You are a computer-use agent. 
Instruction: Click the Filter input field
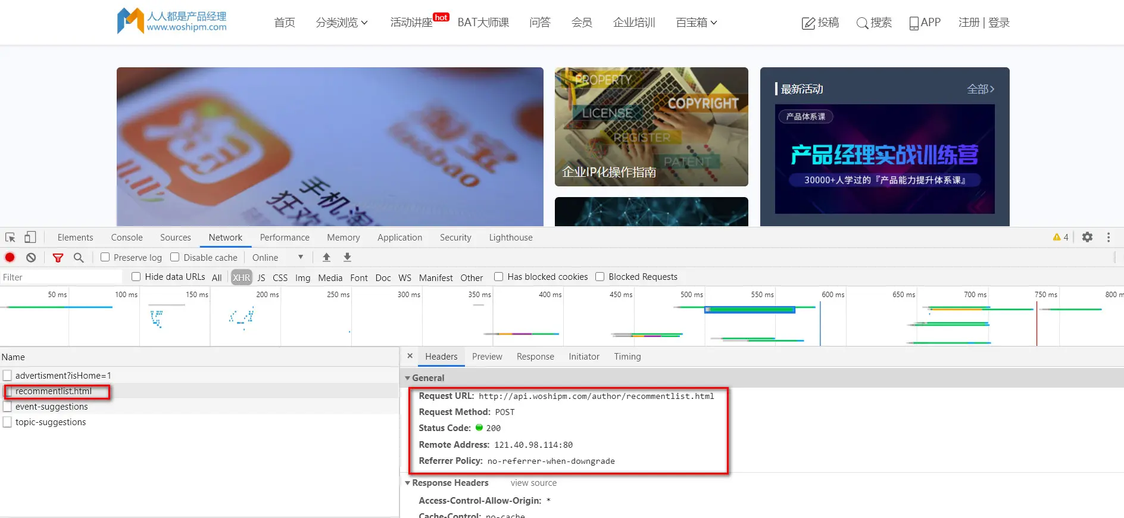pyautogui.click(x=61, y=277)
